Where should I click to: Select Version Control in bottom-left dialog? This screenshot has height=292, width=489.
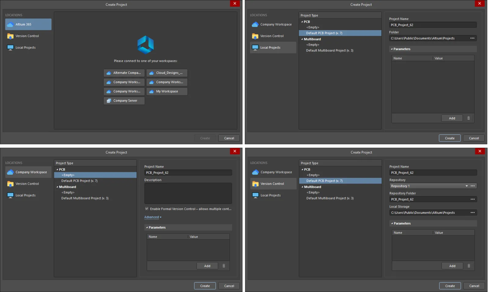pos(28,184)
